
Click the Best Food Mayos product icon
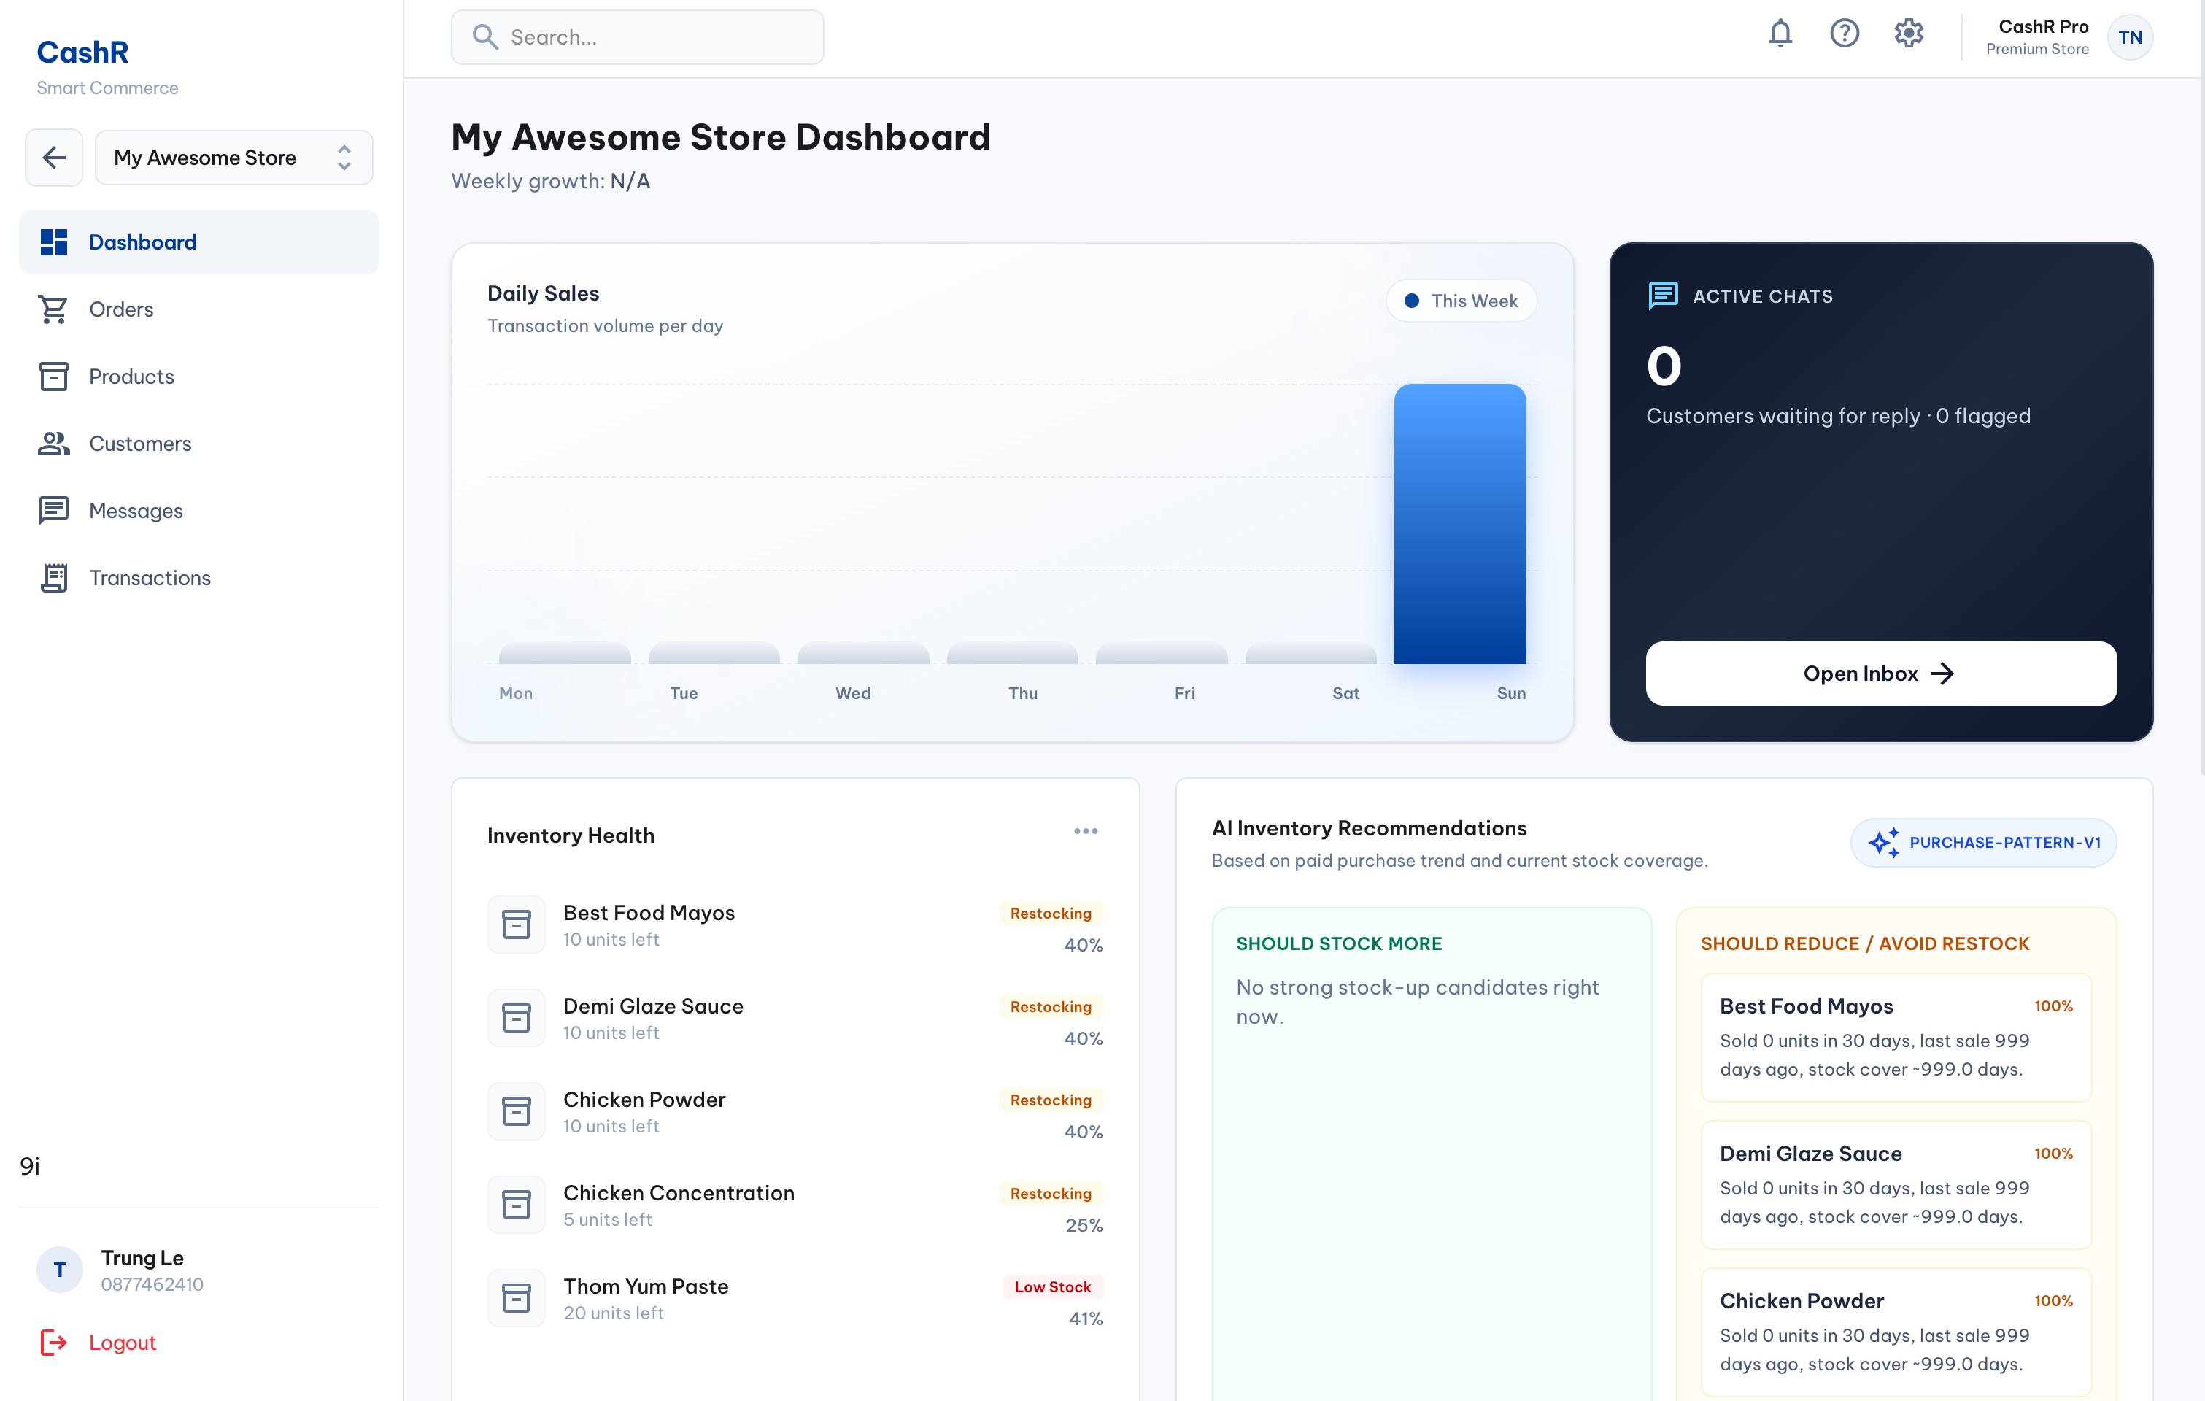[517, 924]
